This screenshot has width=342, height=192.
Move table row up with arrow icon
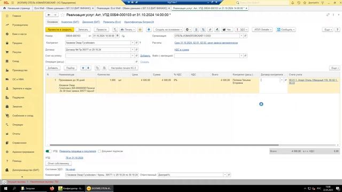[83, 68]
